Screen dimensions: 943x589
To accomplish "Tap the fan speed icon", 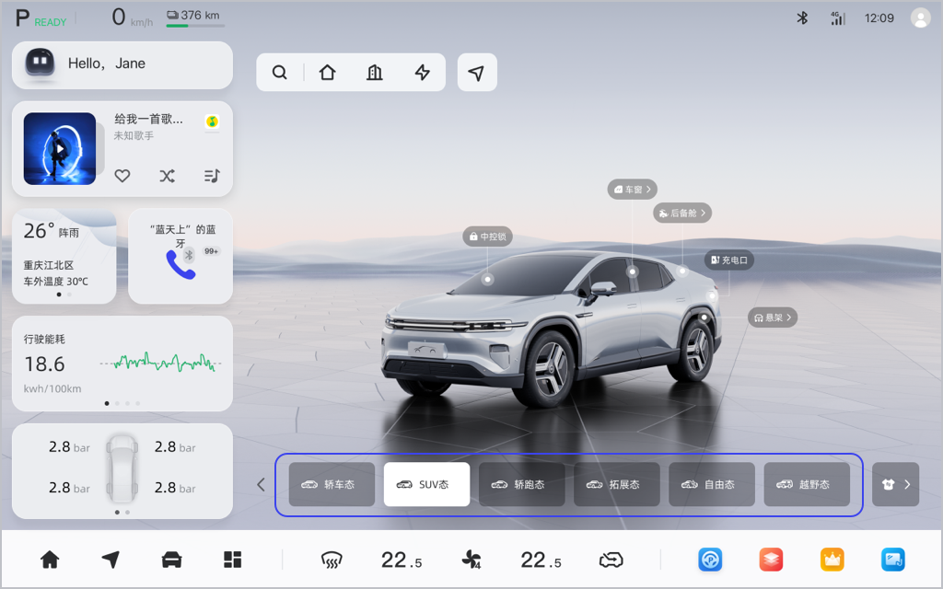I will [x=471, y=560].
